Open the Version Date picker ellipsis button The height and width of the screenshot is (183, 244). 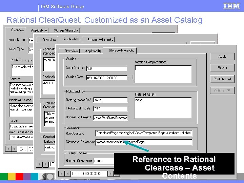(x=131, y=78)
